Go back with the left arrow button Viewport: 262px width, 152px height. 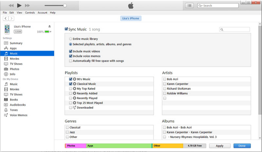tap(6, 18)
